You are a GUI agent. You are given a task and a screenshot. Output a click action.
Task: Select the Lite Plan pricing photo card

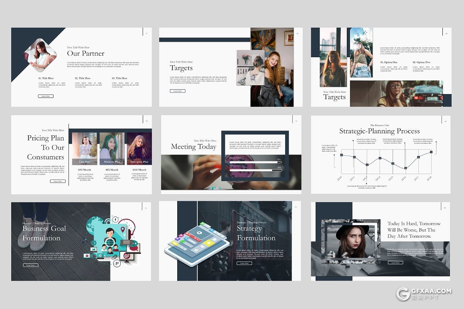[x=84, y=148]
